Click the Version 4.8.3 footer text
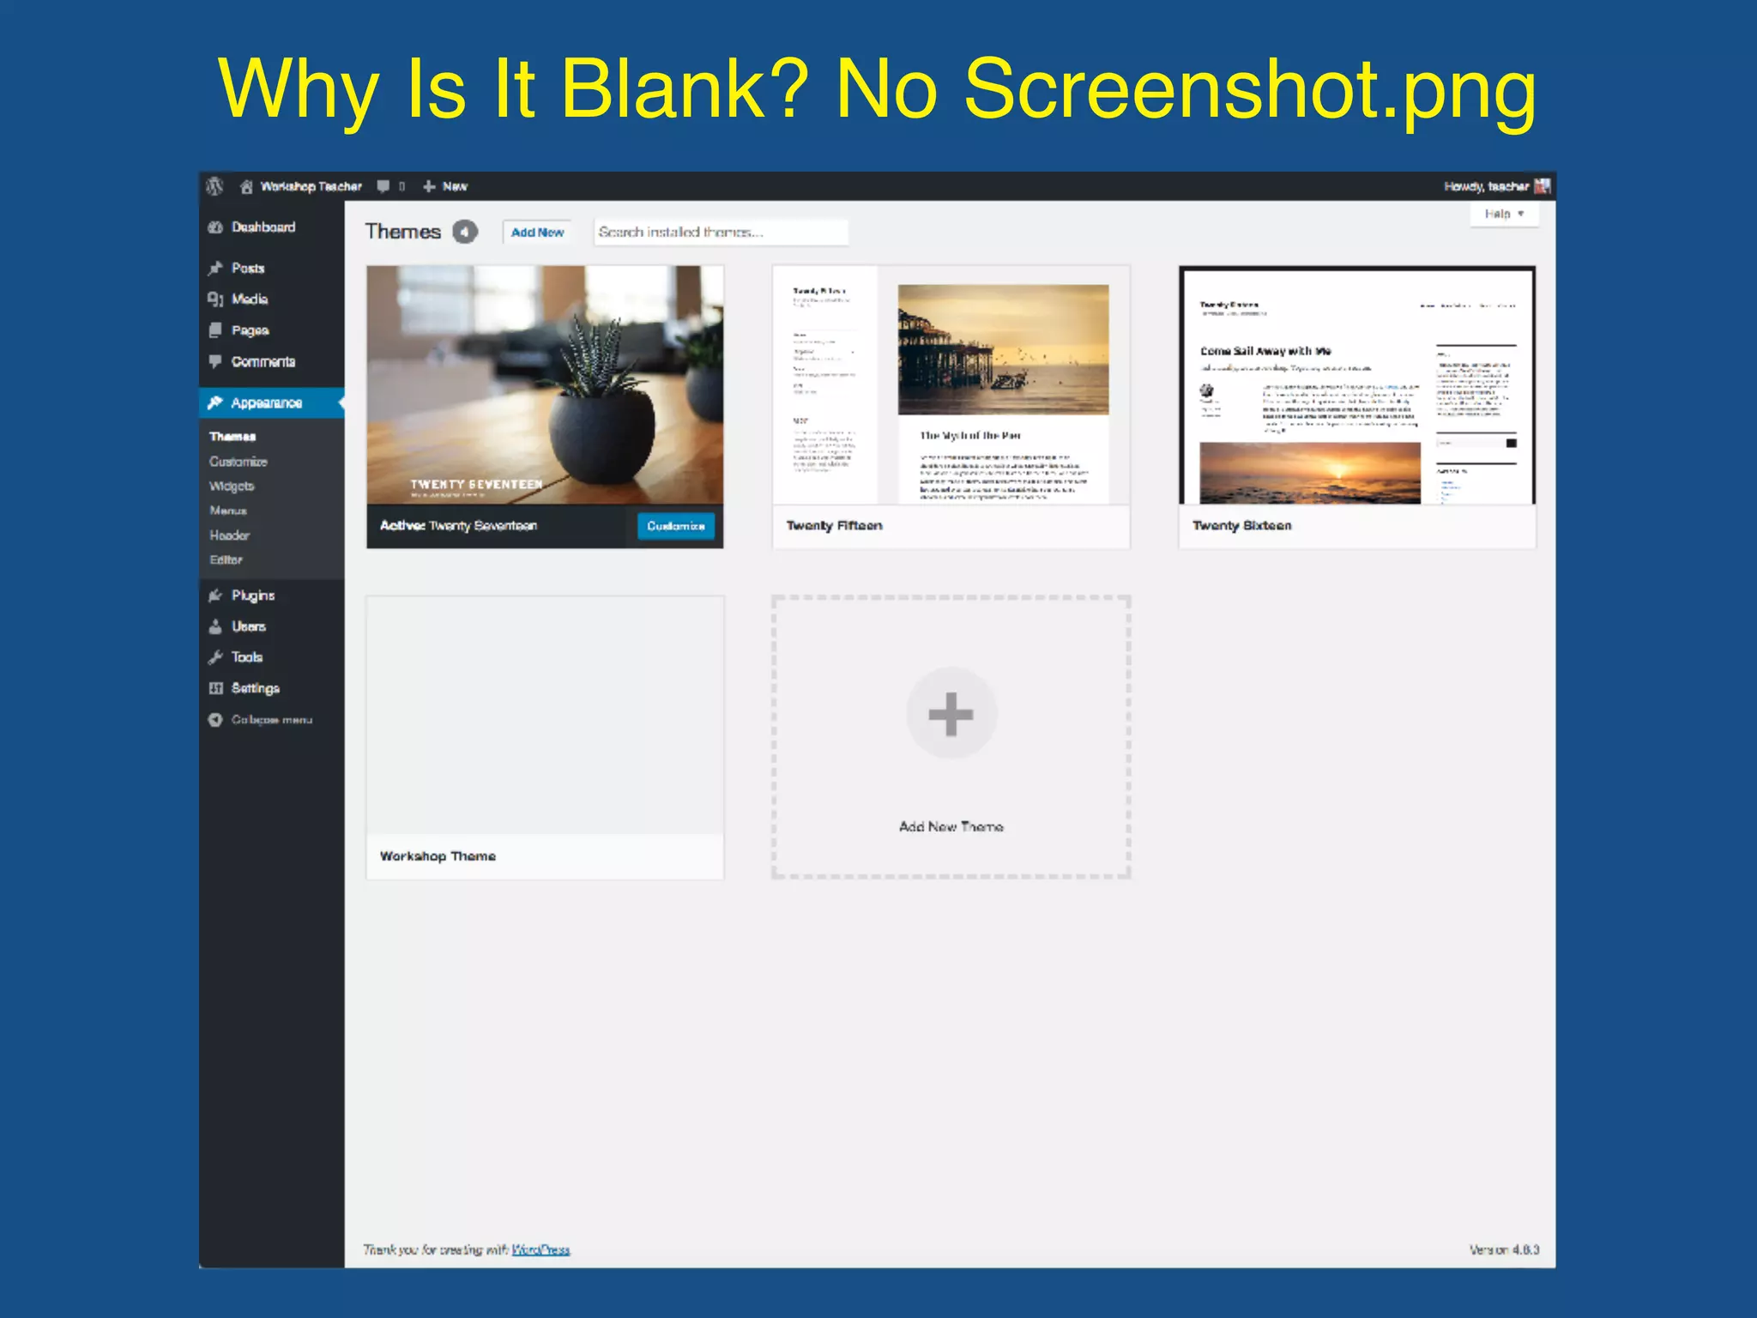The image size is (1757, 1318). pos(1504,1249)
